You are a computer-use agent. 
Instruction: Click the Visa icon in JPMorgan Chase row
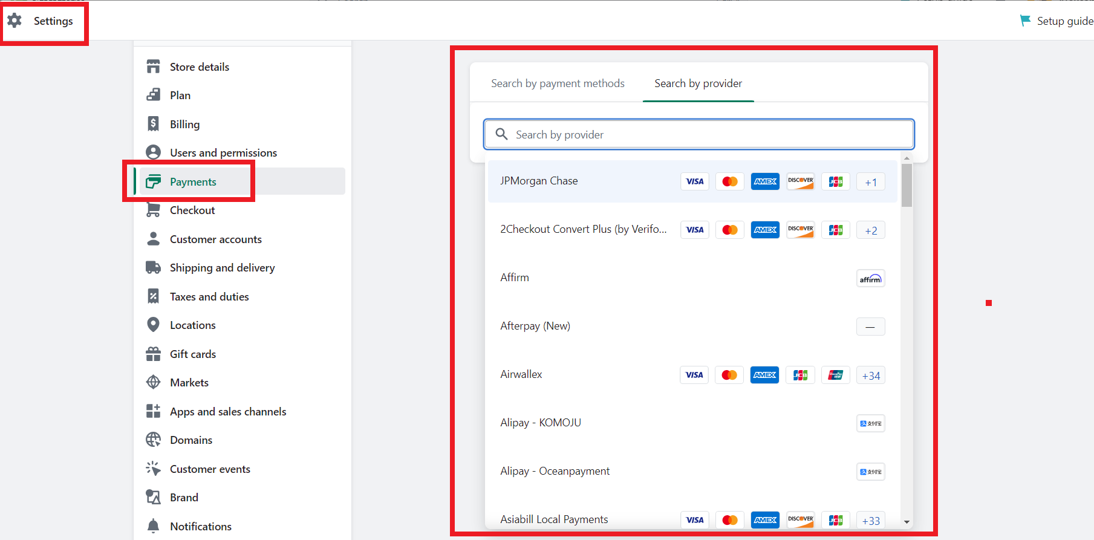click(695, 181)
